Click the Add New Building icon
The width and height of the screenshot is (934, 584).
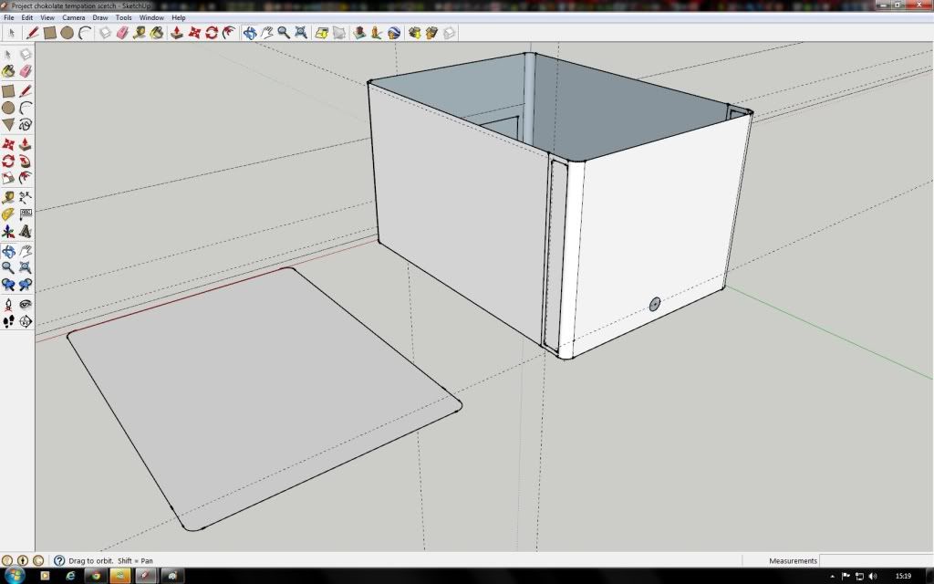coord(359,33)
